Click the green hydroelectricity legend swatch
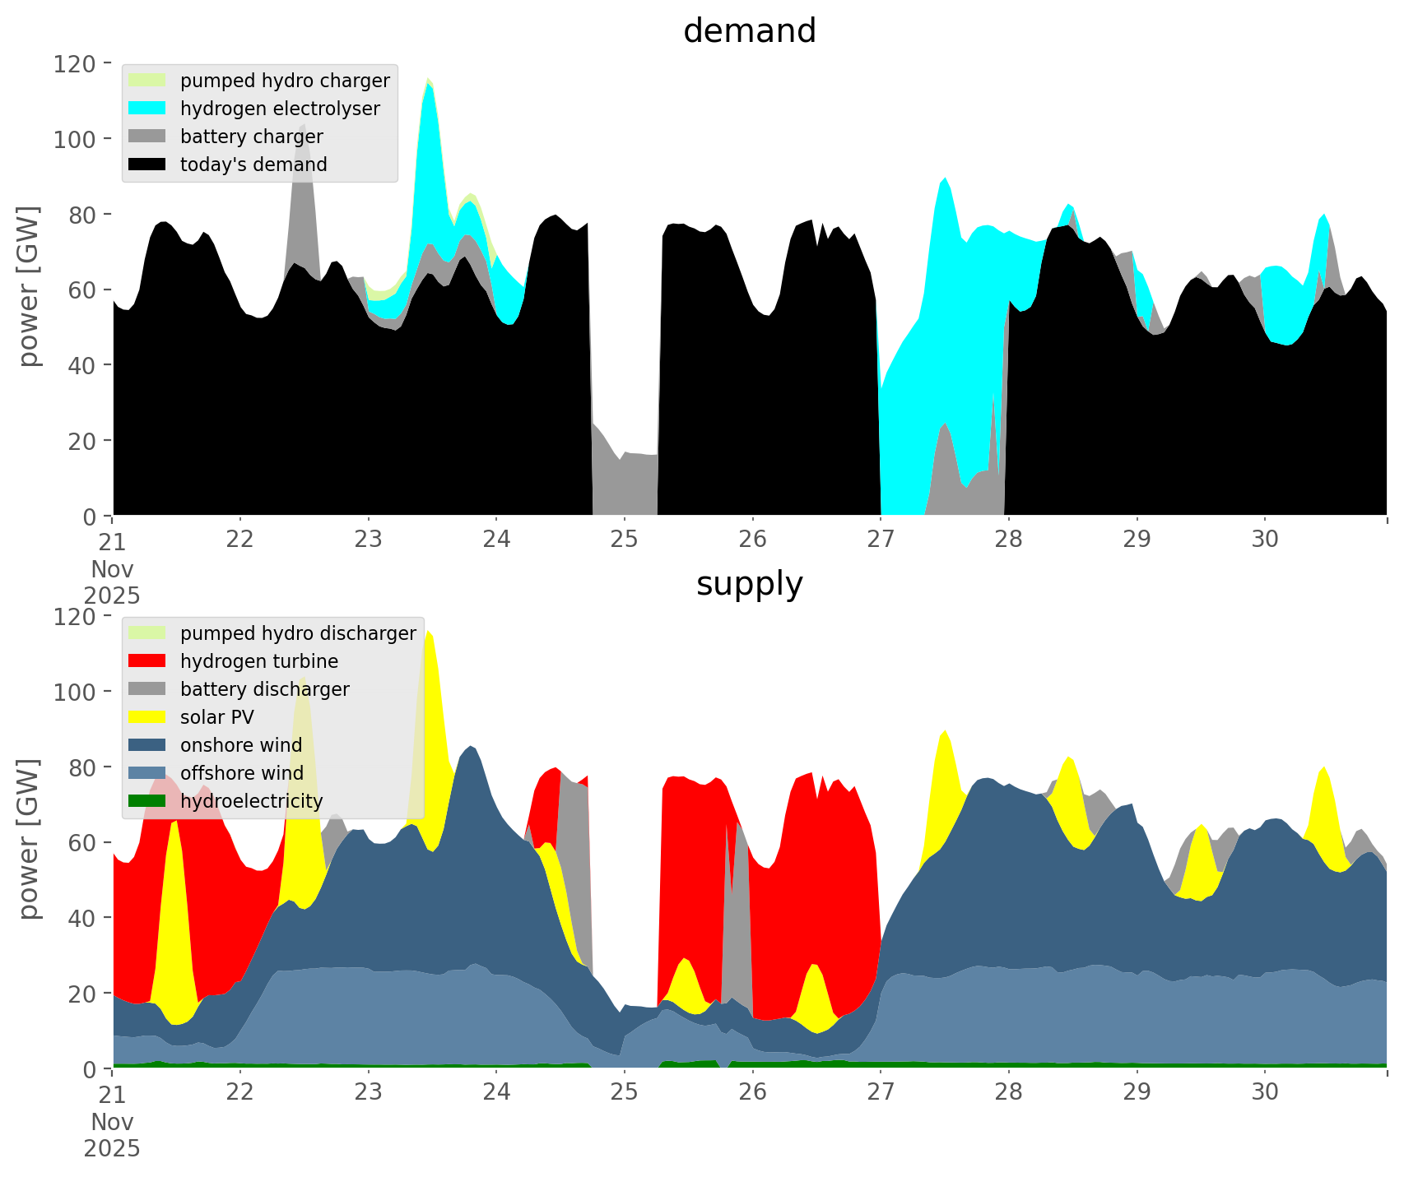This screenshot has width=1404, height=1177. [x=147, y=801]
